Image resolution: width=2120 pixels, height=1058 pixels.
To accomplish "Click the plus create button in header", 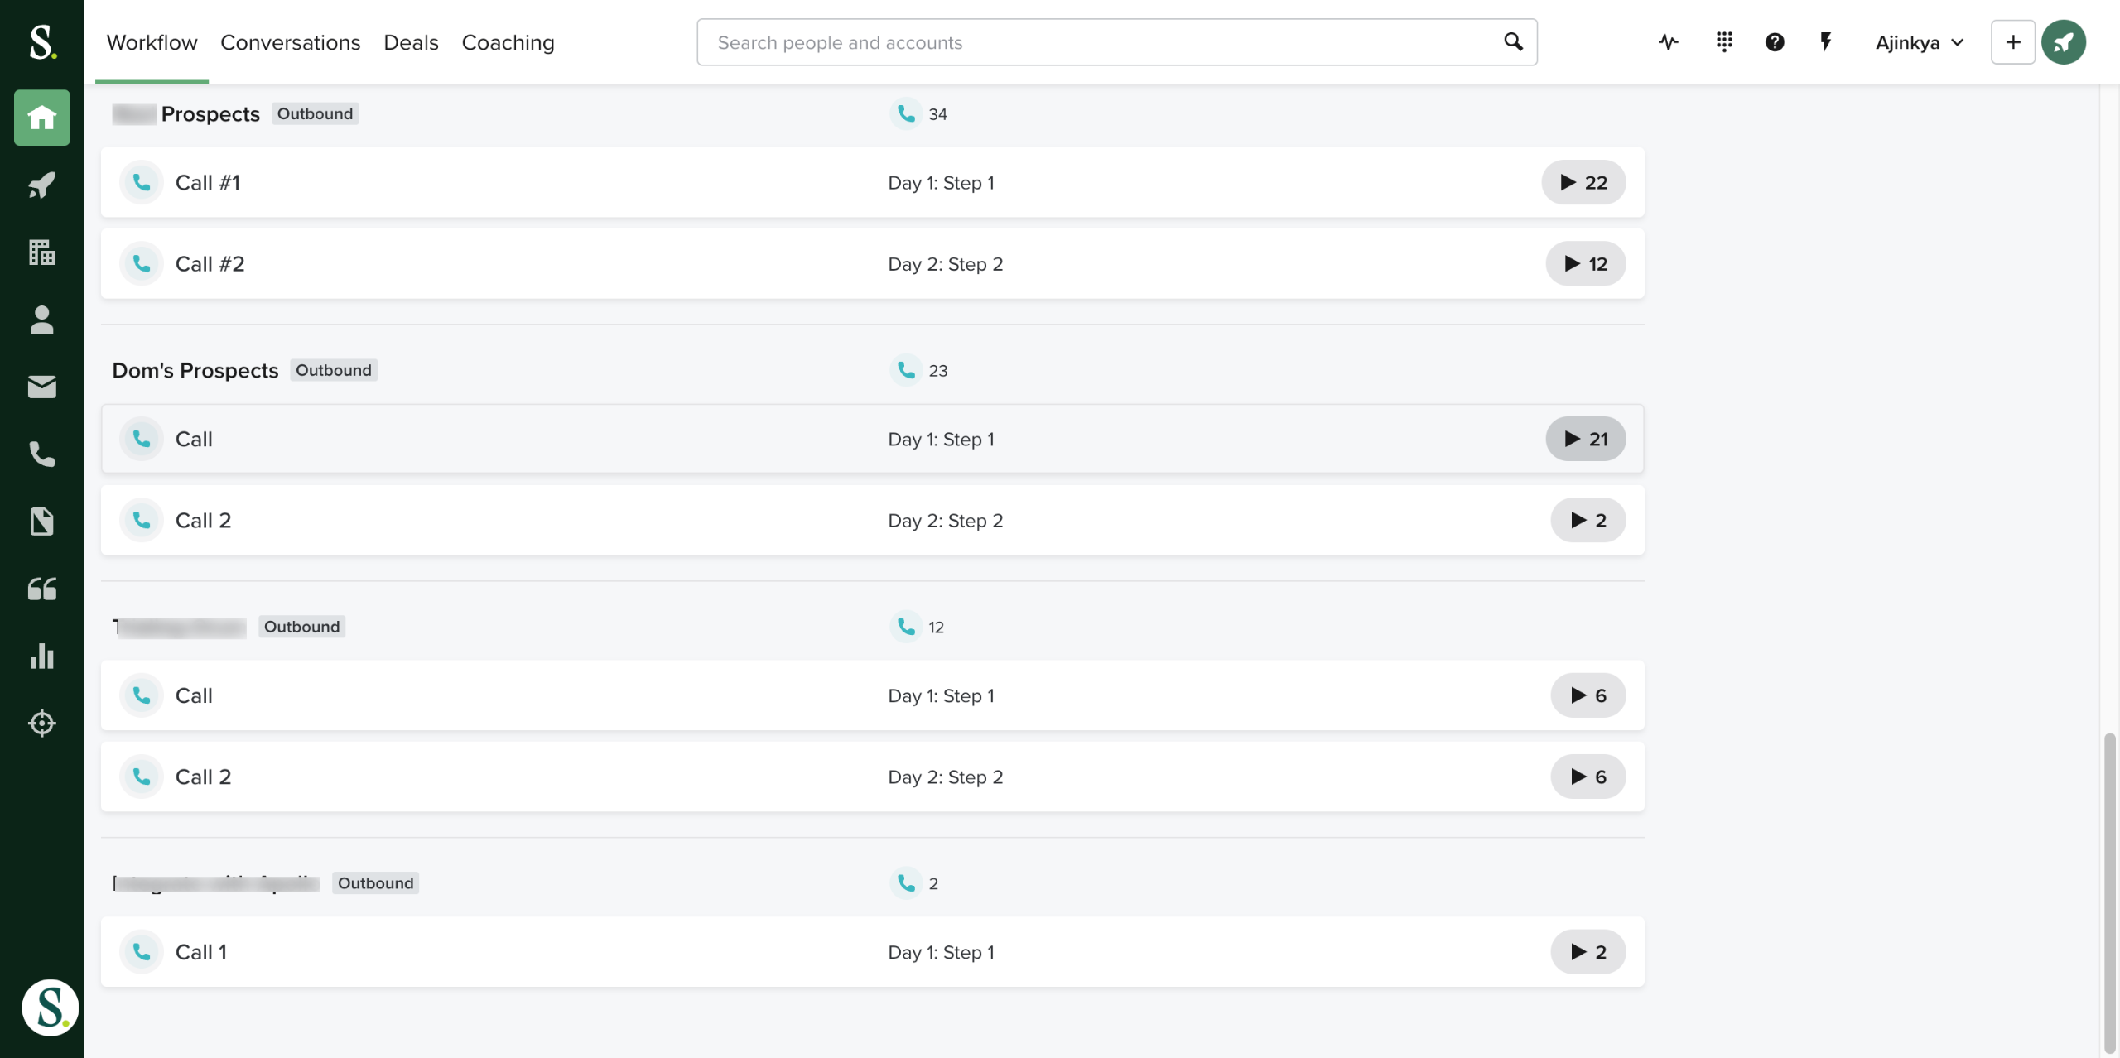I will (x=2012, y=42).
